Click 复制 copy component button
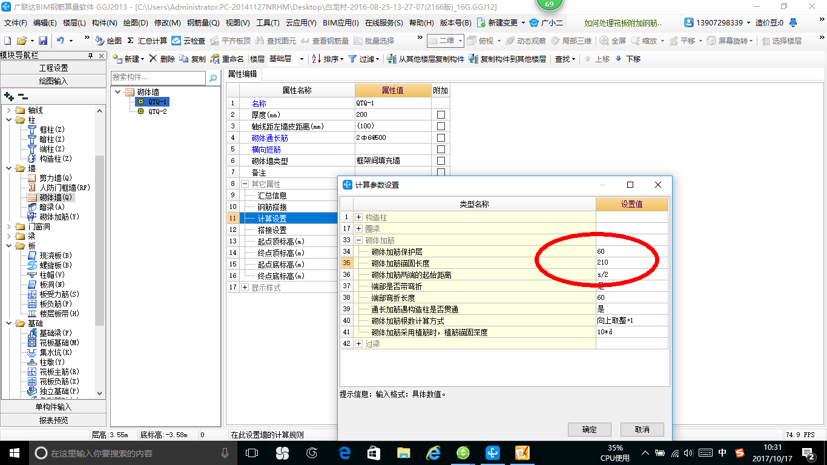The width and height of the screenshot is (827, 465). (193, 59)
